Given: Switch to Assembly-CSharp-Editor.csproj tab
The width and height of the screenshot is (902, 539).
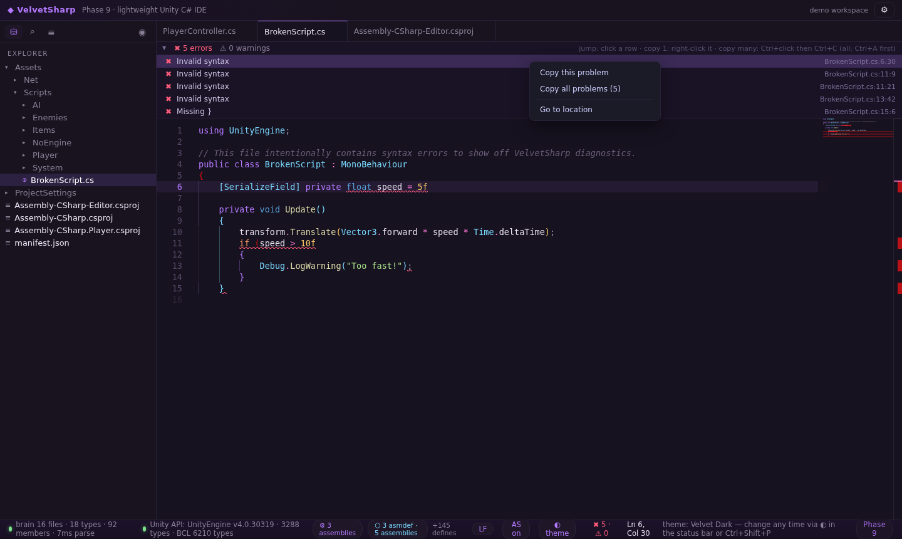Looking at the screenshot, I should click(421, 31).
